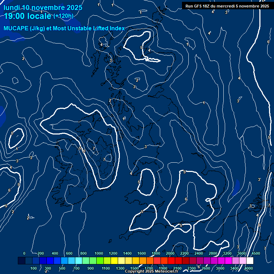Select the '19:00 locale' time label
274x274 pixels.
27,16
